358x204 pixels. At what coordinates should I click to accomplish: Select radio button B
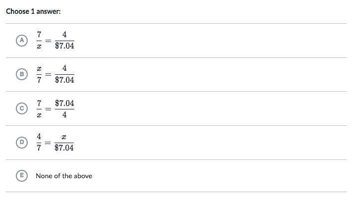[x=22, y=74]
